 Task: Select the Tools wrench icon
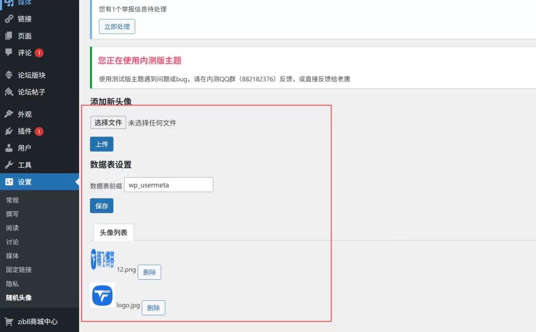pos(9,165)
